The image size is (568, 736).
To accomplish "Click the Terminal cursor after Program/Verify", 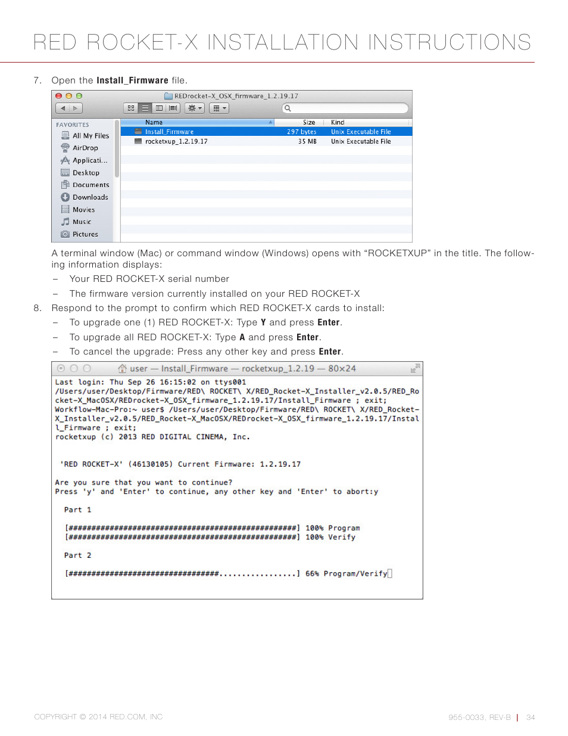I will click(x=390, y=574).
